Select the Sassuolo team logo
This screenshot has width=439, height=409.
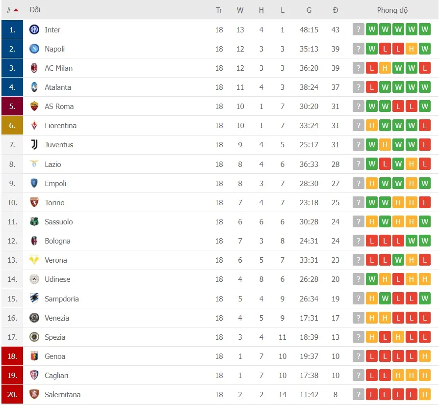coord(34,221)
